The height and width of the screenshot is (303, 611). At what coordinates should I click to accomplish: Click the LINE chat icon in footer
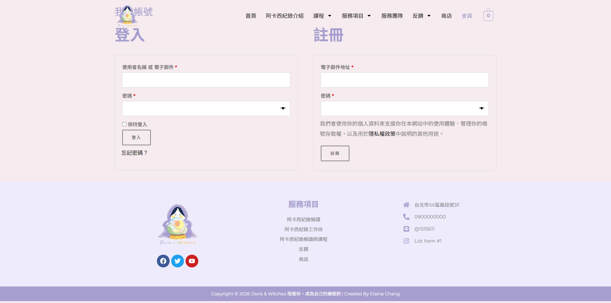coord(406,229)
